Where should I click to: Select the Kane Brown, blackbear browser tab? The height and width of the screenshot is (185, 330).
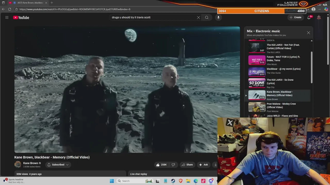click(x=28, y=3)
